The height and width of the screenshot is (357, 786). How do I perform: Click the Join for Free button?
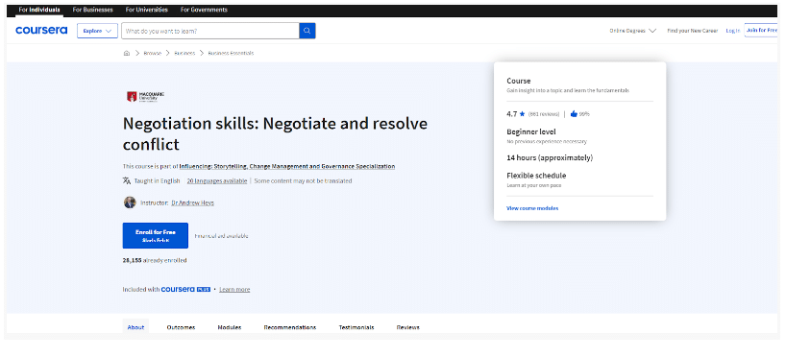(x=761, y=31)
